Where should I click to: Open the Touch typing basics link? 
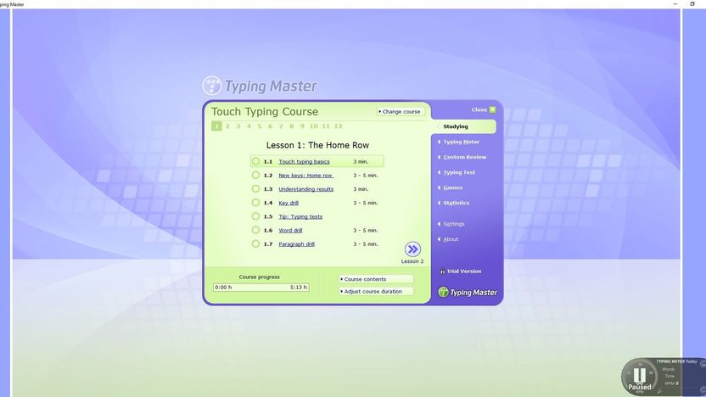[x=304, y=161]
